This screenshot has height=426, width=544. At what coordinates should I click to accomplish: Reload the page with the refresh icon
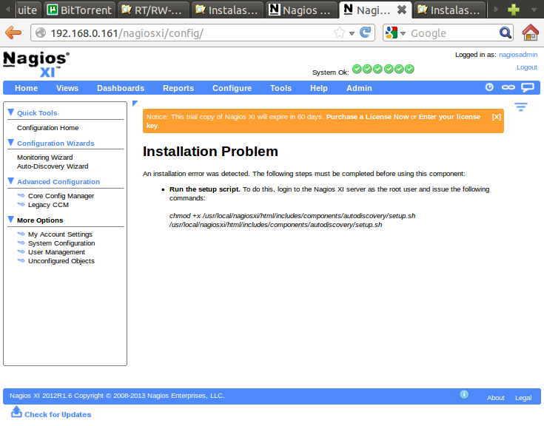[365, 33]
